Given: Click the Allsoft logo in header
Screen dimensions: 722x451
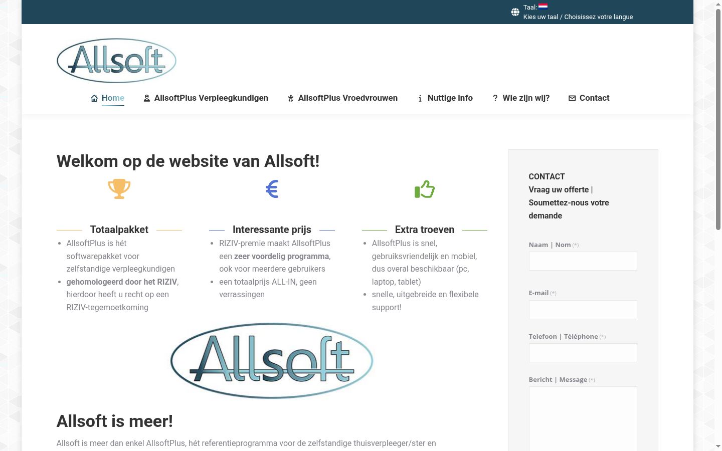Looking at the screenshot, I should (116, 61).
